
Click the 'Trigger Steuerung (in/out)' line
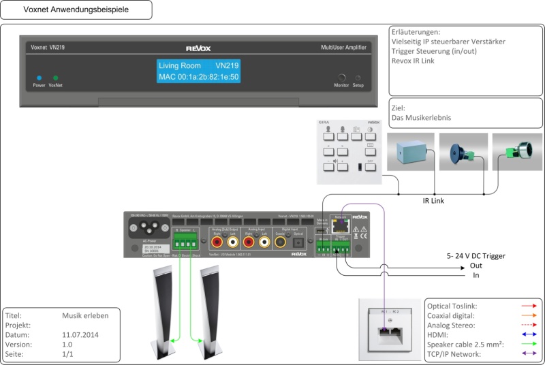(434, 51)
